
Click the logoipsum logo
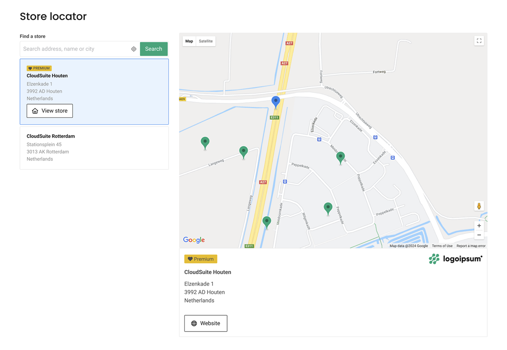(x=455, y=259)
